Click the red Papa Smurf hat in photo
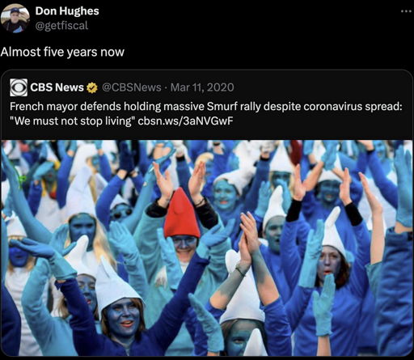This screenshot has width=414, height=360. pos(181,214)
